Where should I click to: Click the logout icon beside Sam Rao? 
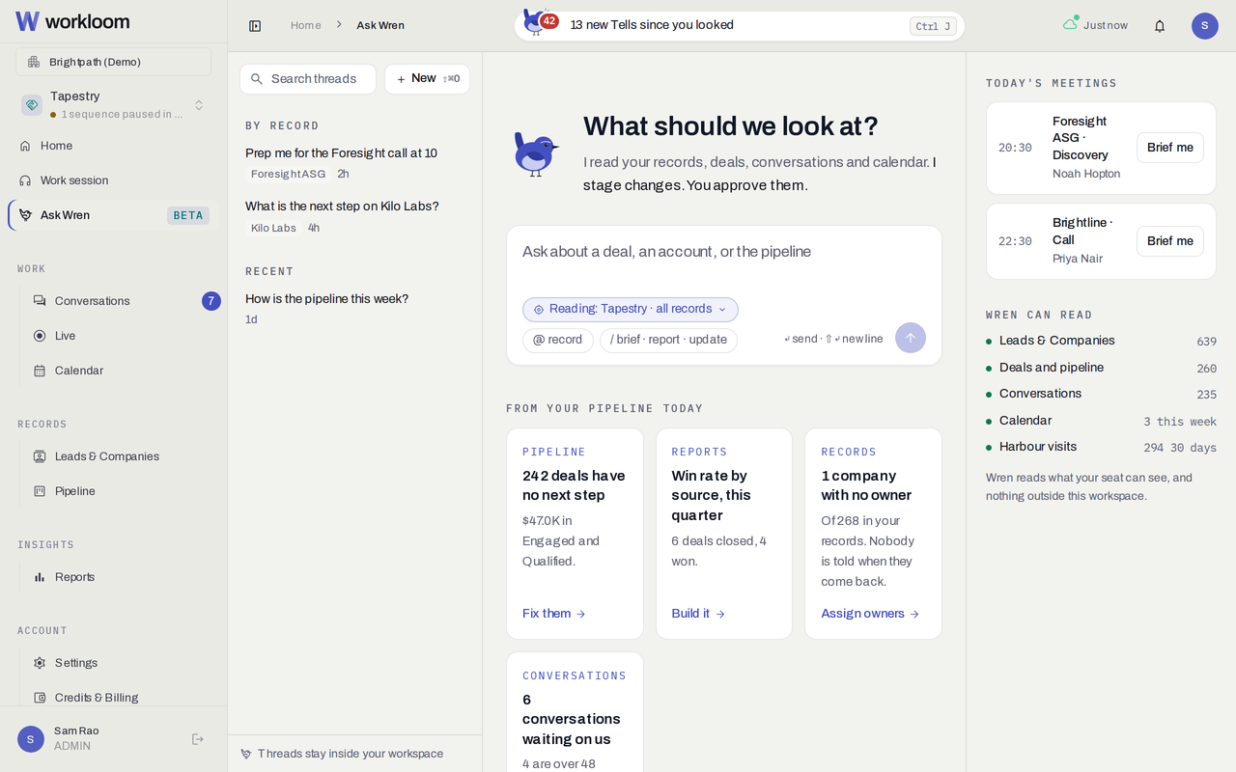pos(198,739)
